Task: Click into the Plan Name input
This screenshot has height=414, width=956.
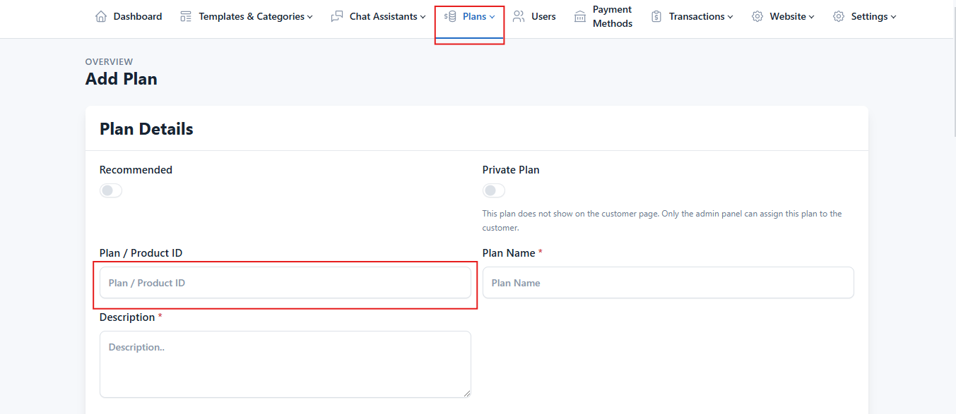Action: (x=668, y=283)
